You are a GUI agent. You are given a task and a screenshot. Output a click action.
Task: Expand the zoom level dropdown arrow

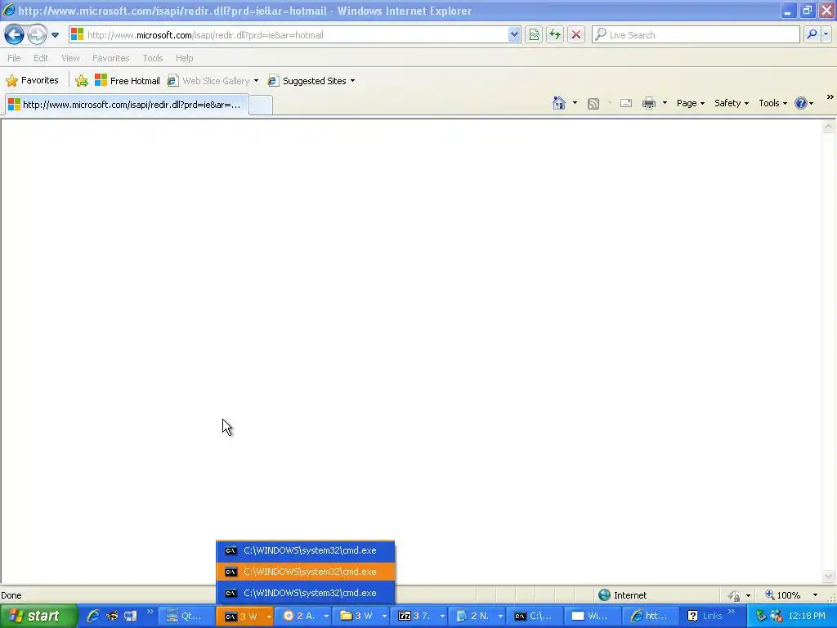click(x=815, y=595)
